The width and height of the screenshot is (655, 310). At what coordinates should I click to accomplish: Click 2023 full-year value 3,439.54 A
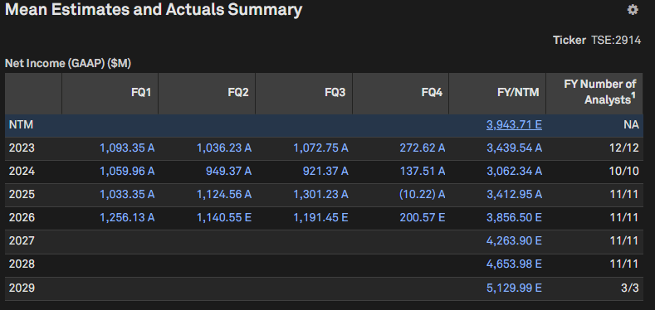point(514,148)
